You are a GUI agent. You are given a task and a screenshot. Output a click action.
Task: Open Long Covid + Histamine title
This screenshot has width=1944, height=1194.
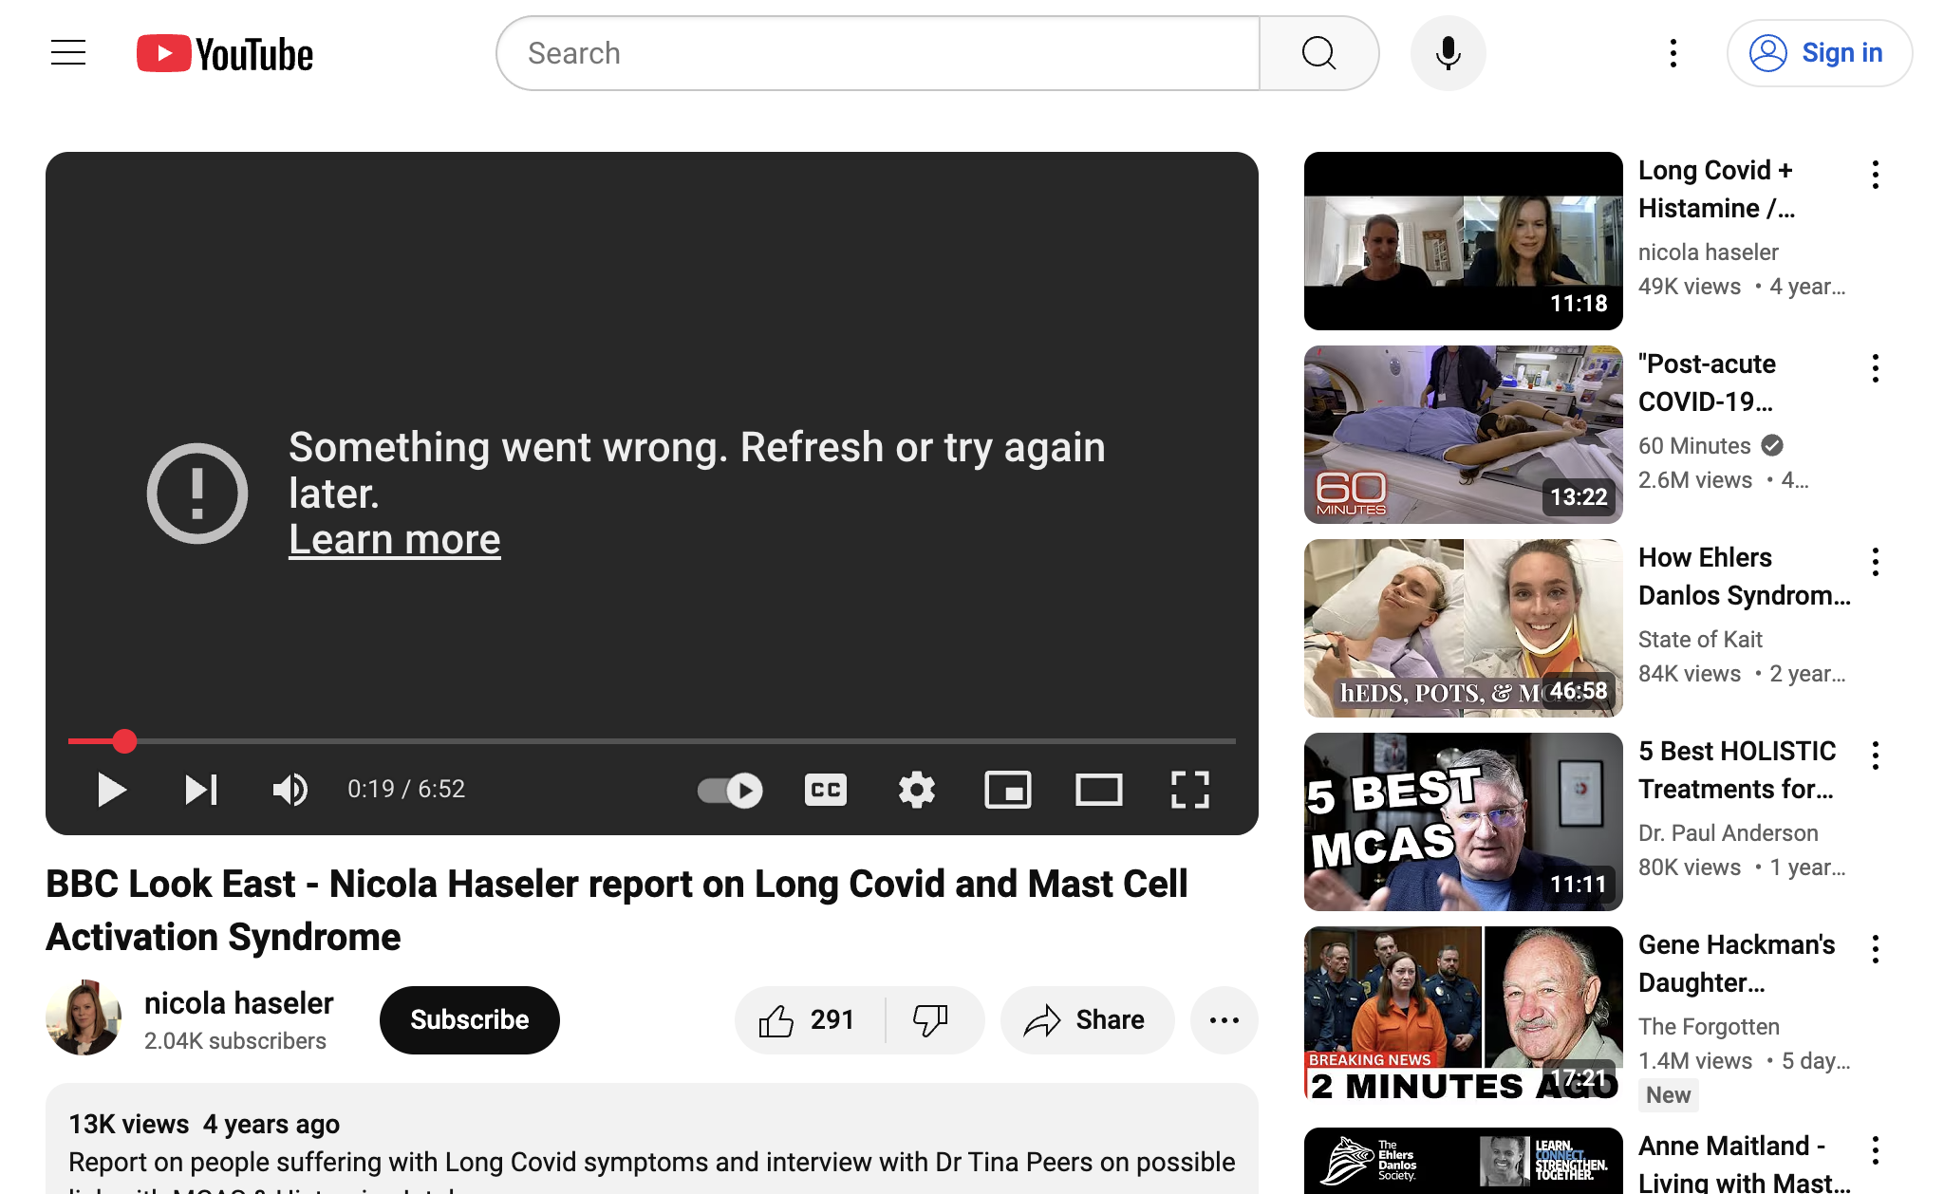[1716, 189]
